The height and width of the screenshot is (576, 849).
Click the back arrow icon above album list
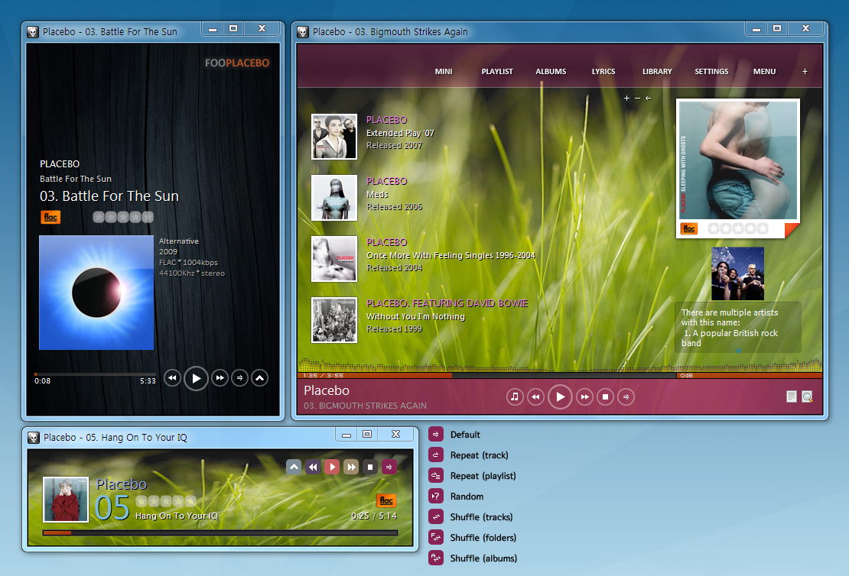648,99
